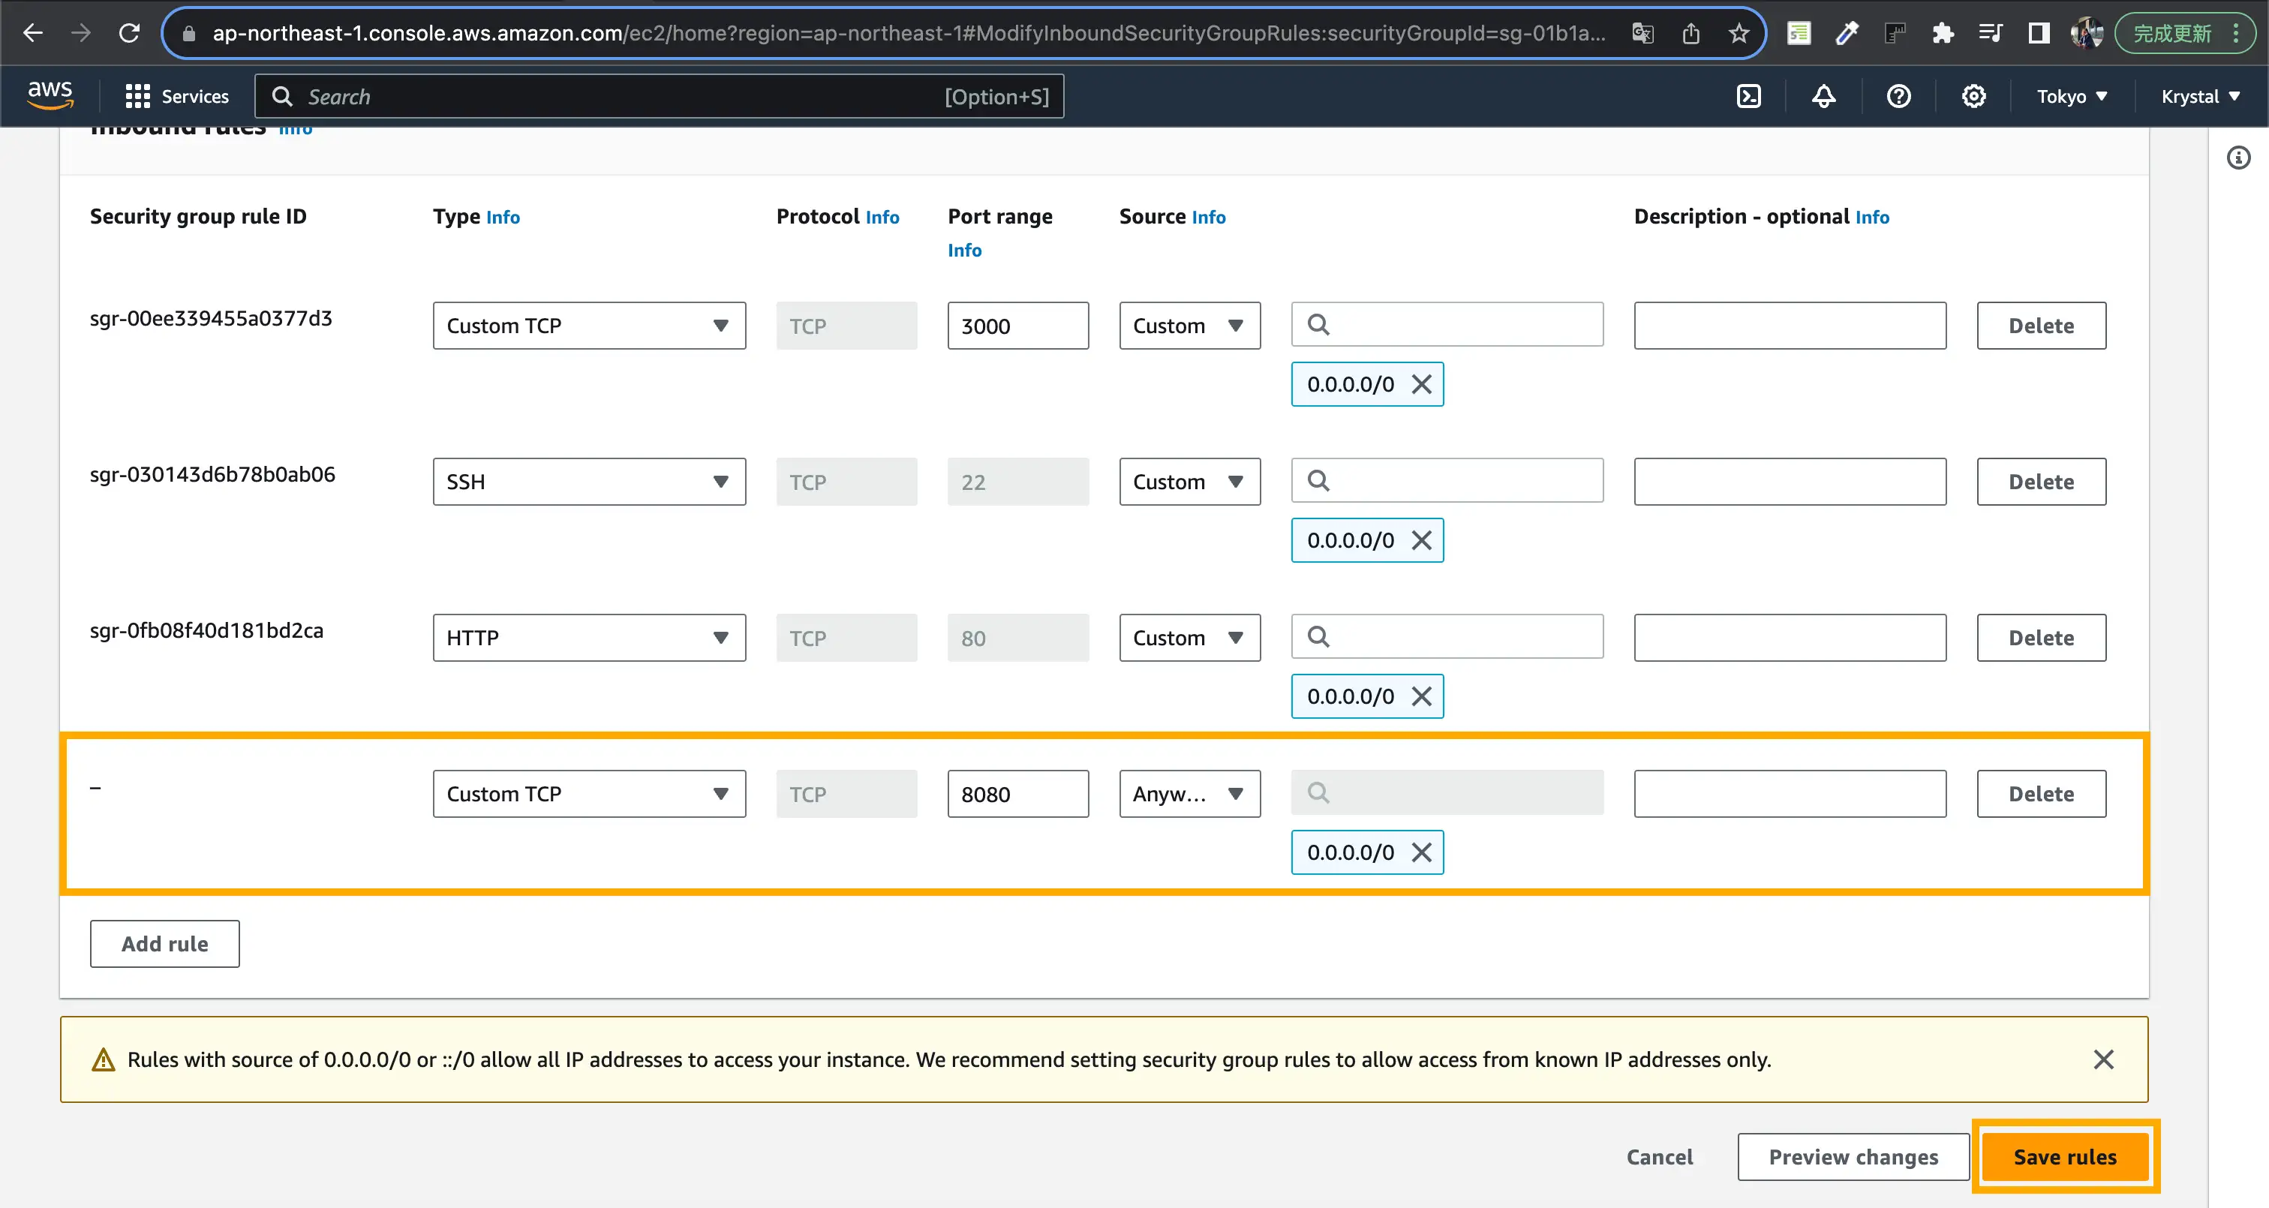
Task: Open the Krystal account menu
Action: 2200,96
